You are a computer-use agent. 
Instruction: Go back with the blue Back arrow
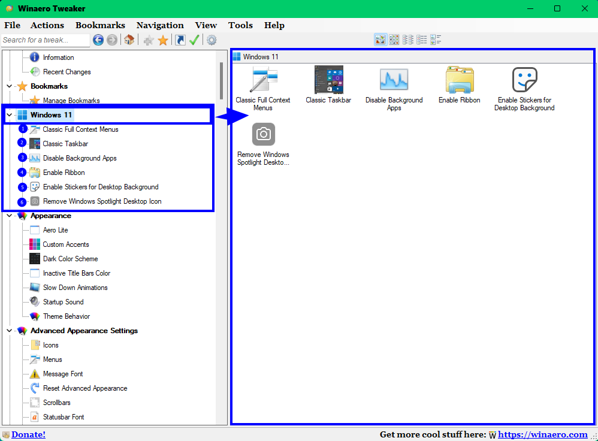pos(98,40)
